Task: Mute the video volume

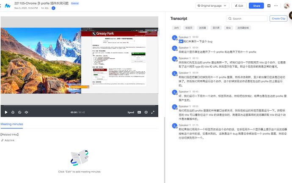Action: pyautogui.click(x=26, y=112)
